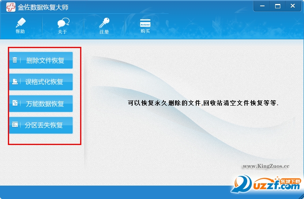
Task: Minimize the 金佐数据恢复大师 window
Action: 263,6
